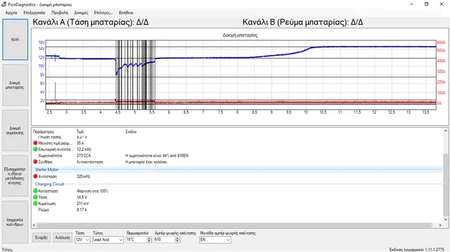Click the cold cranking amps stepper arrows
This screenshot has width=450, height=252.
(178, 239)
